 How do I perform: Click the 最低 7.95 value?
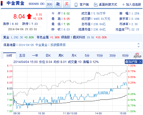pyautogui.click(x=67, y=24)
